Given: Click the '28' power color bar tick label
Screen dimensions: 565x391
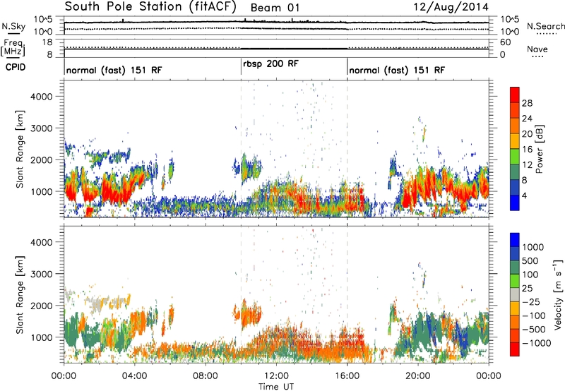Looking at the screenshot, I should click(x=527, y=103).
